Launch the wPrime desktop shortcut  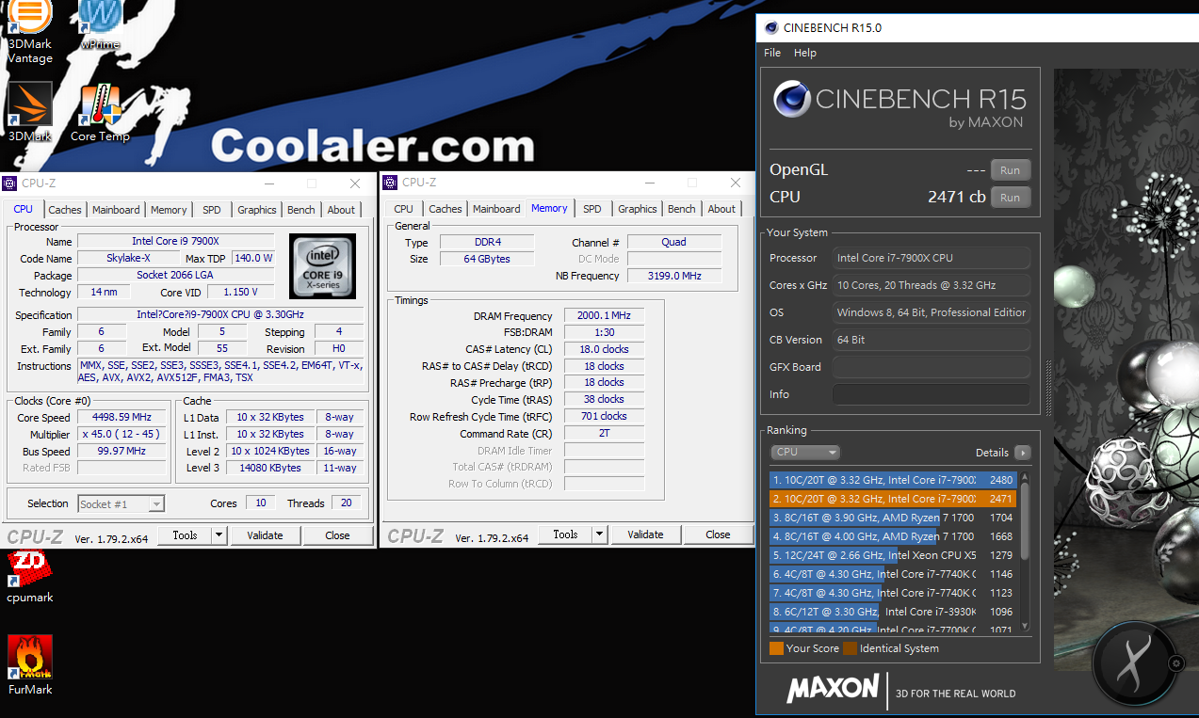click(100, 24)
